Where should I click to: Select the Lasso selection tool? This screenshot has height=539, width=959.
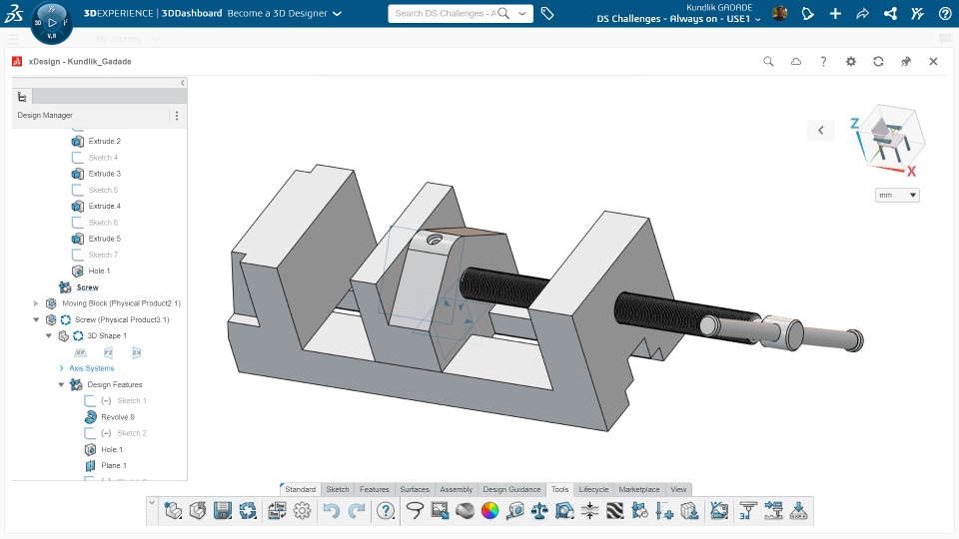(415, 510)
